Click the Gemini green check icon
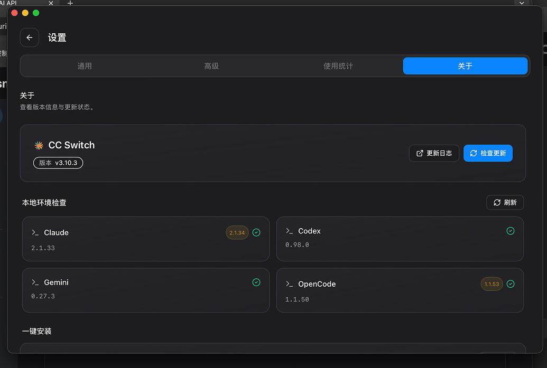 pyautogui.click(x=256, y=282)
